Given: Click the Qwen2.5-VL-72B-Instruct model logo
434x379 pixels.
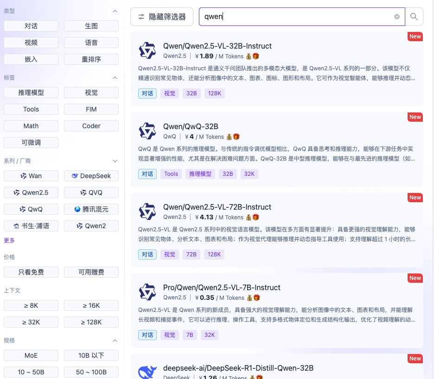Looking at the screenshot, I should tap(147, 211).
